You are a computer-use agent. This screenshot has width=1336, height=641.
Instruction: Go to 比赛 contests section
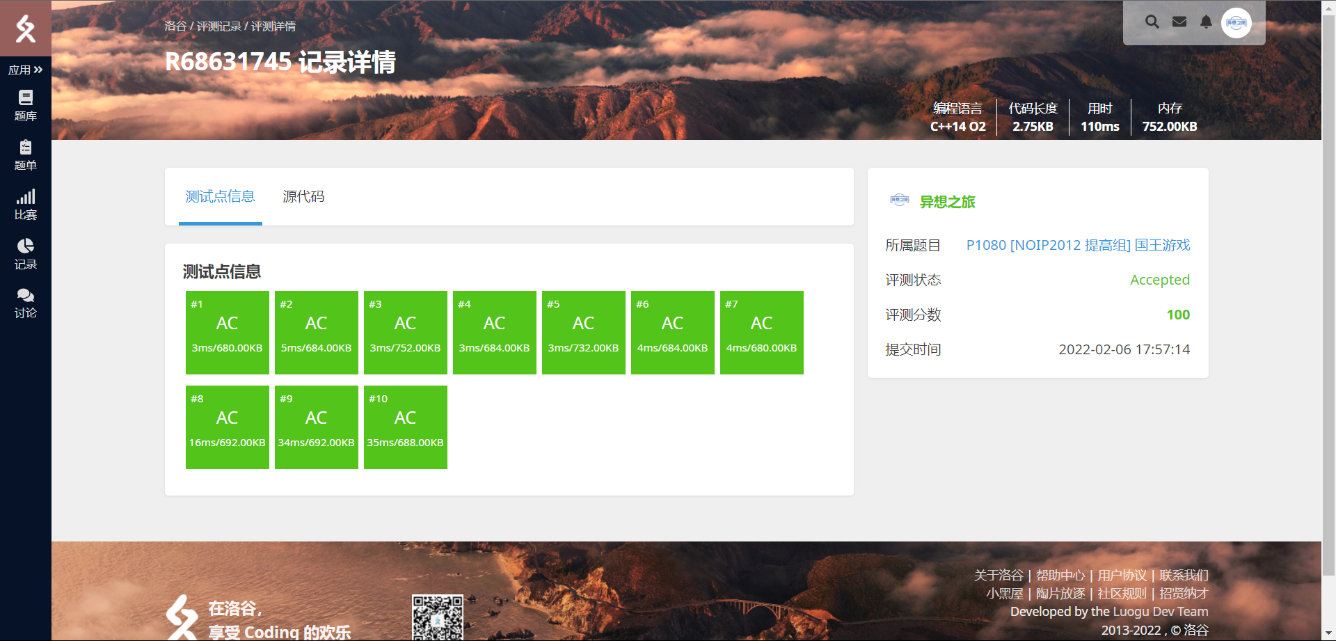click(x=26, y=205)
